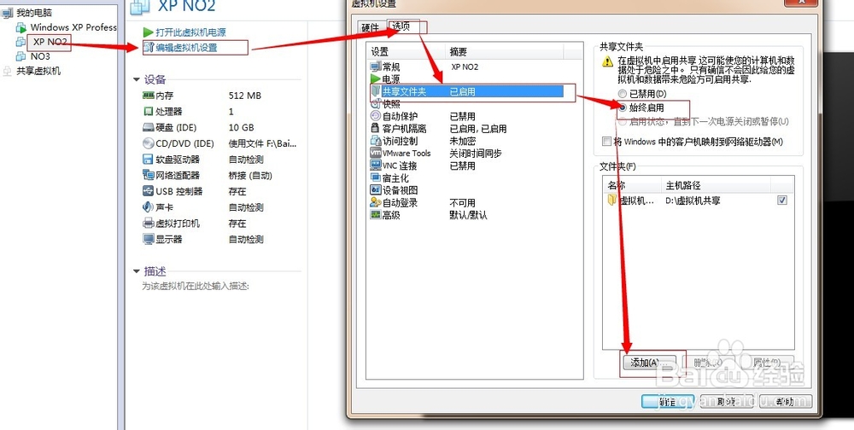Viewport: 854px width, 430px height.
Task: Select 共享文件夹 in settings list
Action: pos(467,92)
